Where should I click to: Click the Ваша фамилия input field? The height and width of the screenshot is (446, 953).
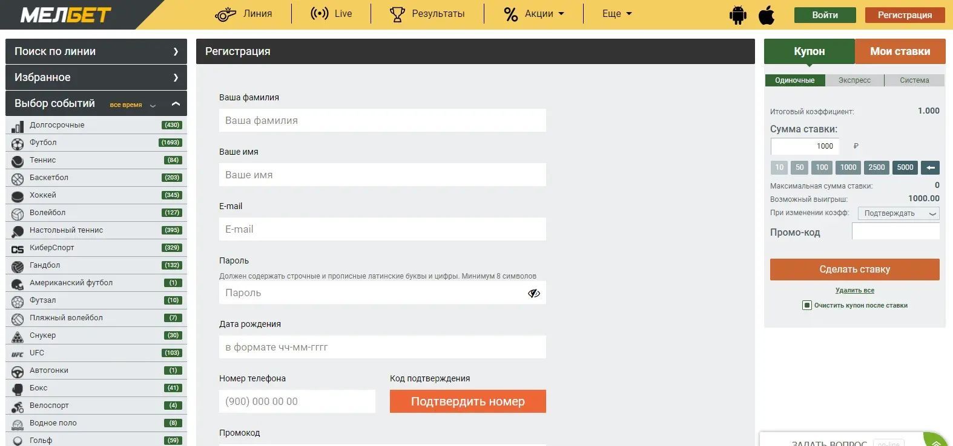tap(382, 120)
